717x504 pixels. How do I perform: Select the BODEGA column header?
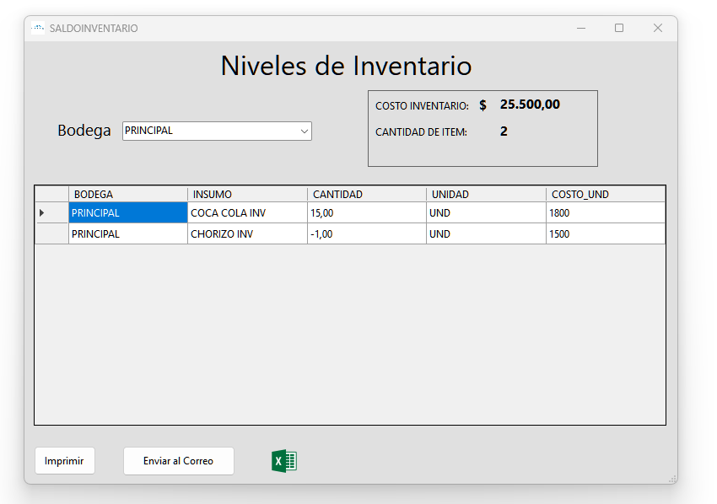pyautogui.click(x=127, y=193)
